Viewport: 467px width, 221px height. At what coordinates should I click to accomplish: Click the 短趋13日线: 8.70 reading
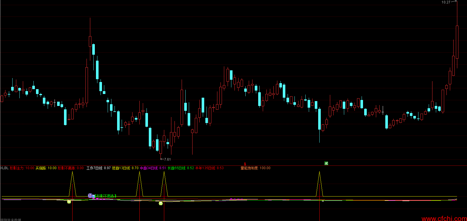125,168
